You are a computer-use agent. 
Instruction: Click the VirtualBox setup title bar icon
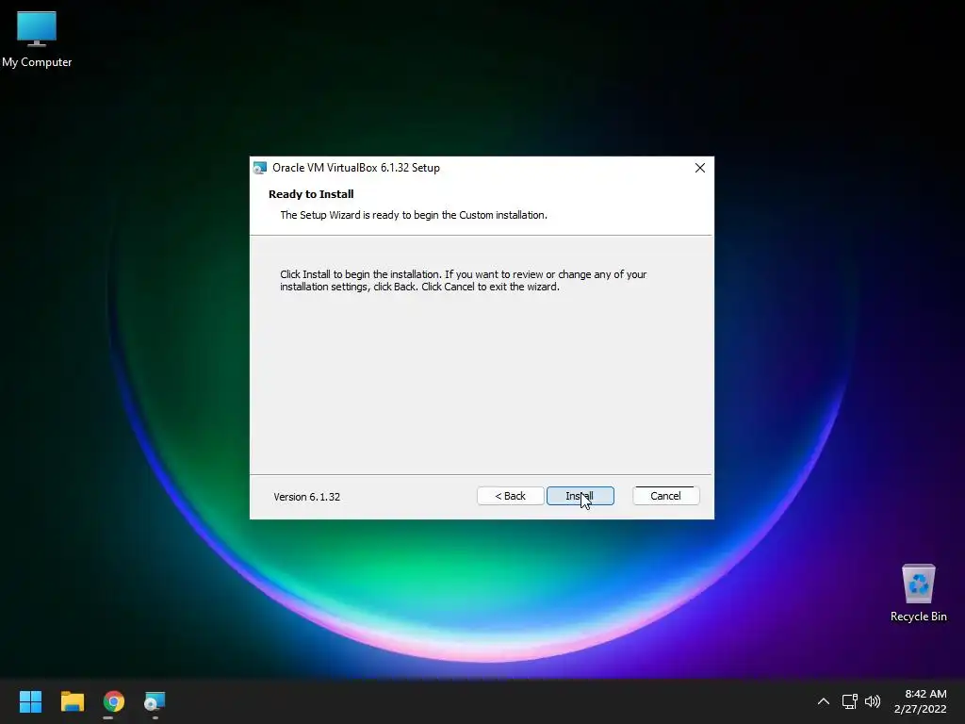260,168
